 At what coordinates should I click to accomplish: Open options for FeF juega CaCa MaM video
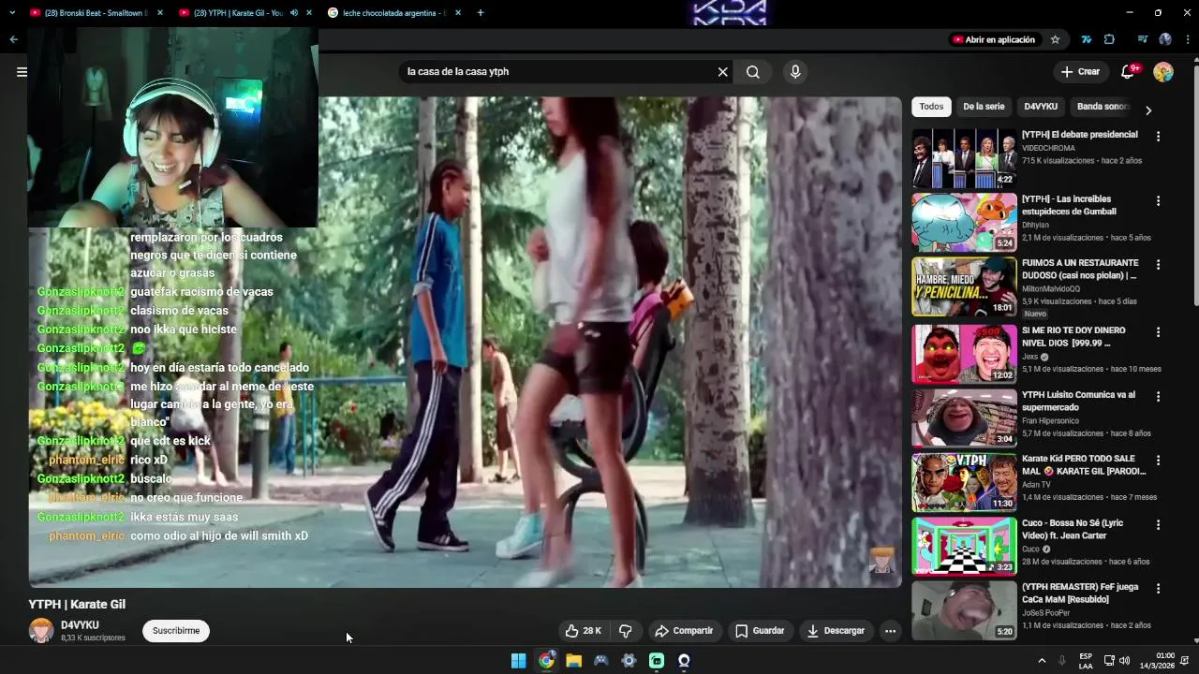(1158, 588)
